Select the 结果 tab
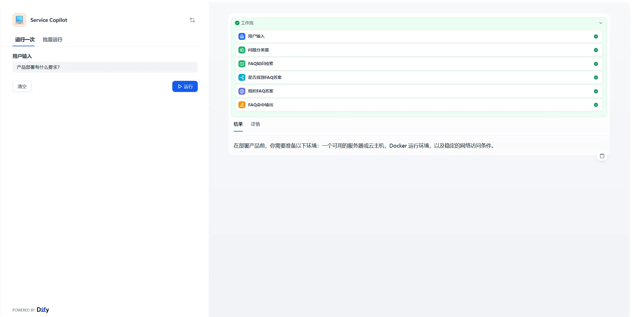Image resolution: width=632 pixels, height=317 pixels. click(x=238, y=124)
